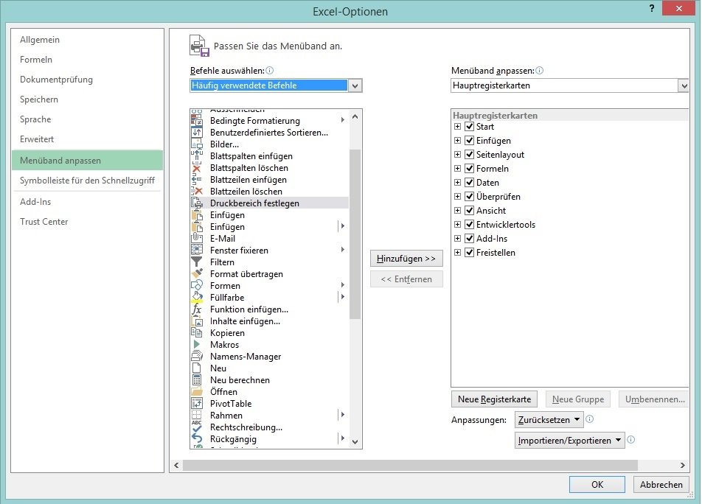
Task: Click the command list scroll down arrow
Action: point(355,442)
